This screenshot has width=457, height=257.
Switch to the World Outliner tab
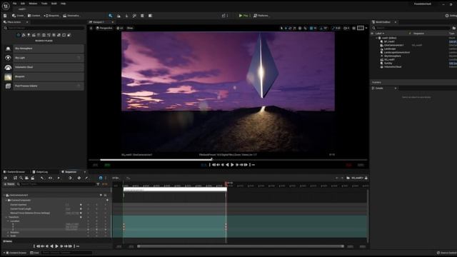pos(383,22)
